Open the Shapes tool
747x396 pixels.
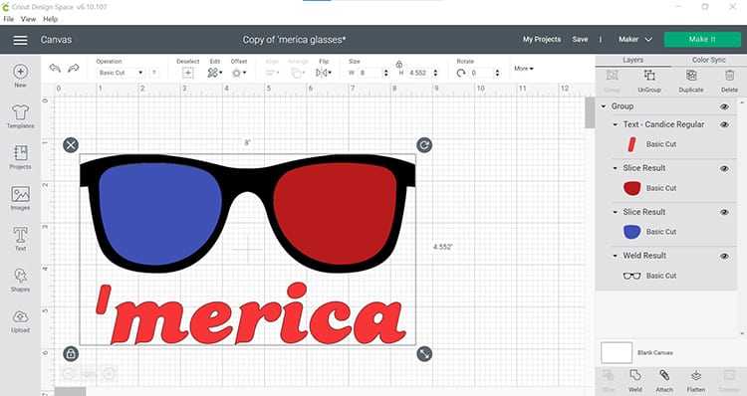(20, 280)
